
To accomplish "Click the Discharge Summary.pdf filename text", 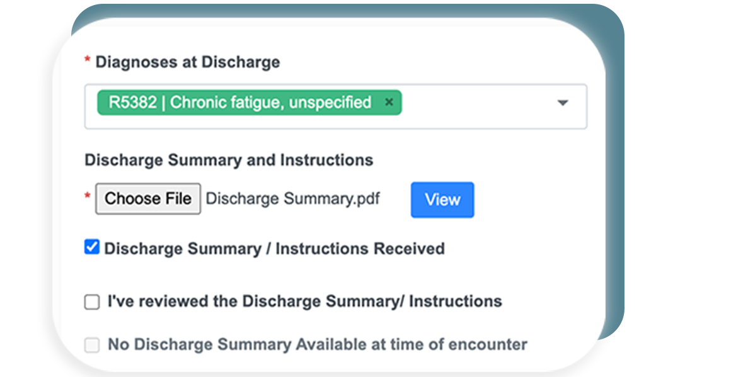I will click(293, 198).
